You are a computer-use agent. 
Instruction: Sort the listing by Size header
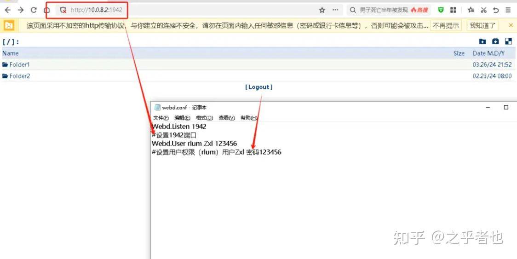click(x=459, y=53)
